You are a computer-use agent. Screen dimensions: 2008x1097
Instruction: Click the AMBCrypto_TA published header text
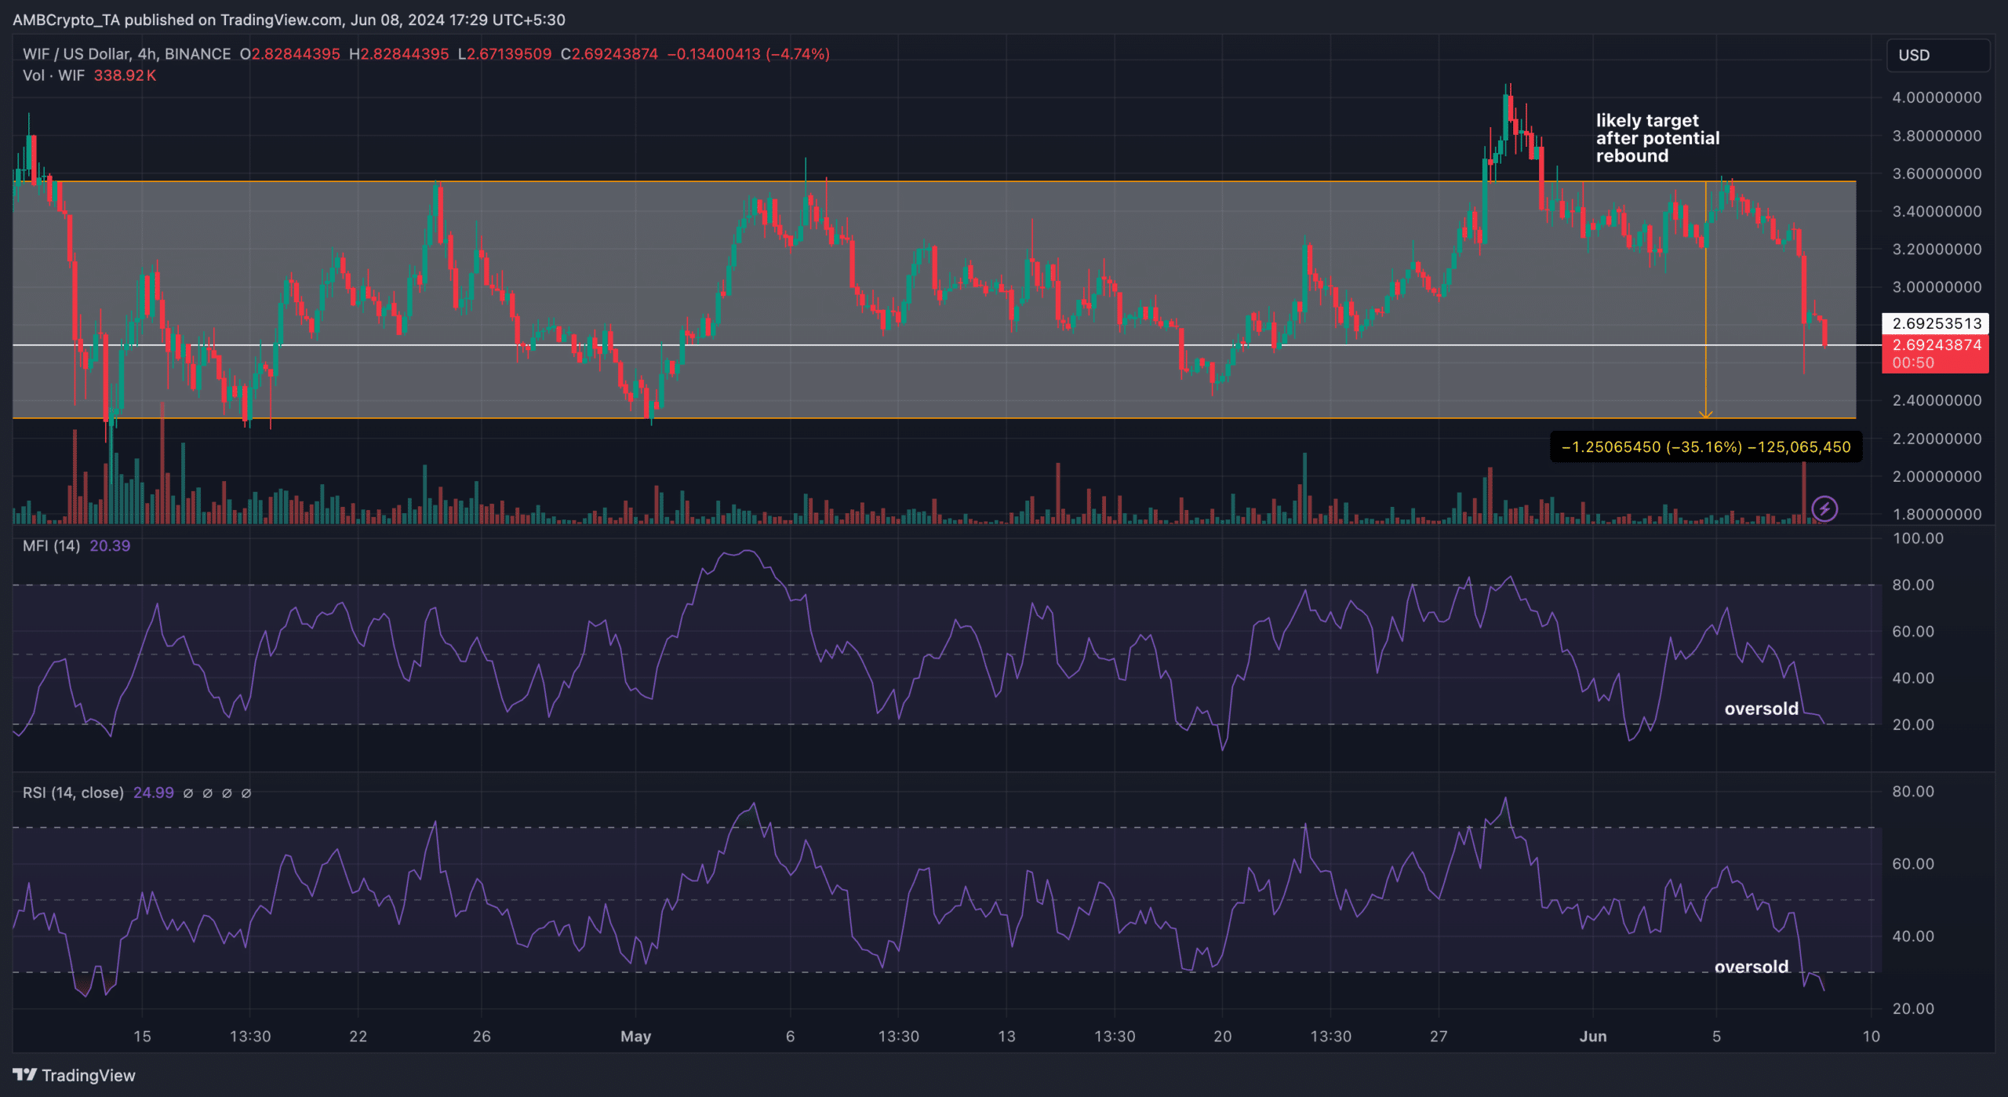coord(289,20)
